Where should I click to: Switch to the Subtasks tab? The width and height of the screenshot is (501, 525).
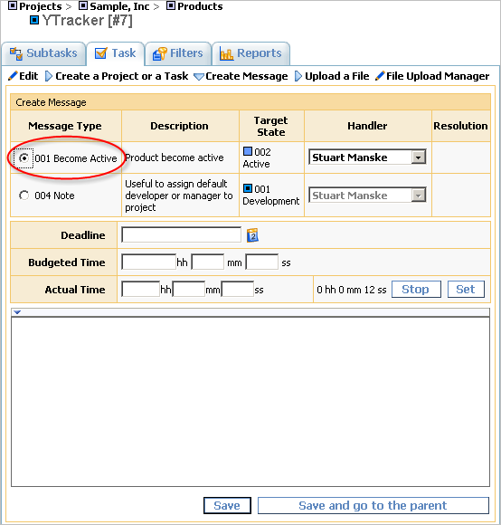pos(43,53)
